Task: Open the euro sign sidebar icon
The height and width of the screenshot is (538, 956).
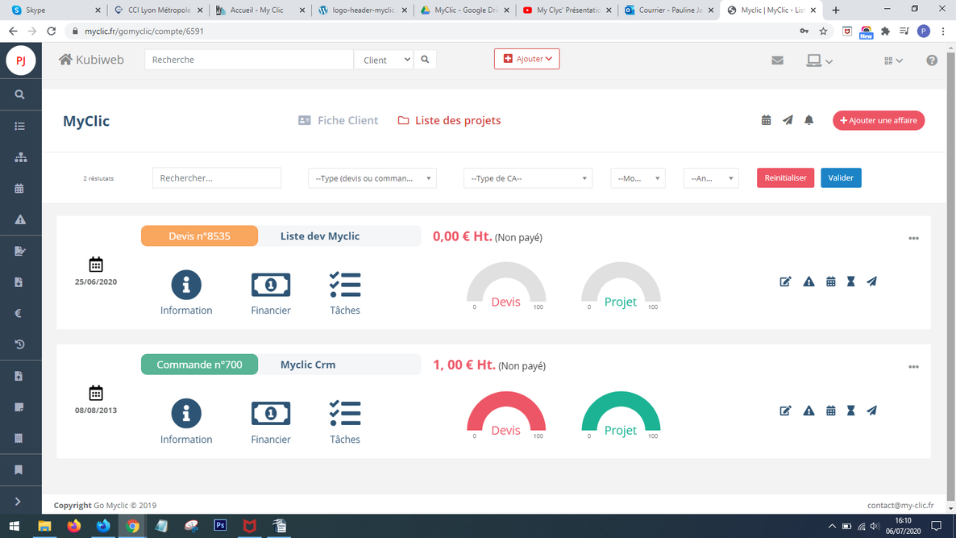Action: click(x=19, y=313)
